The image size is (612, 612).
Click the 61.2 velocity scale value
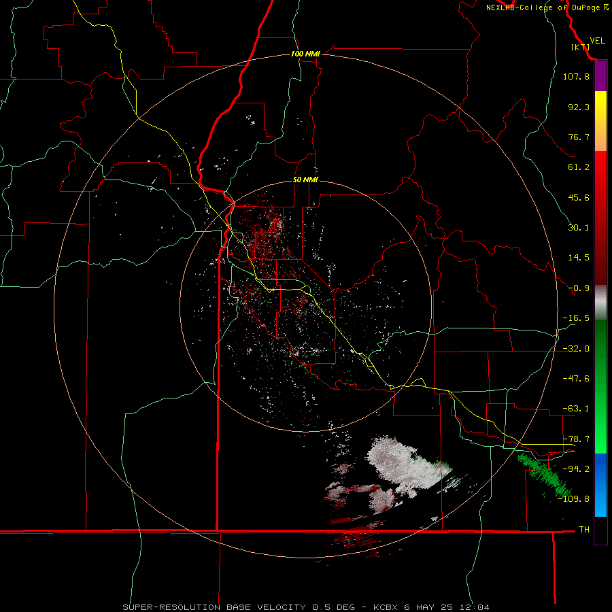pyautogui.click(x=579, y=167)
